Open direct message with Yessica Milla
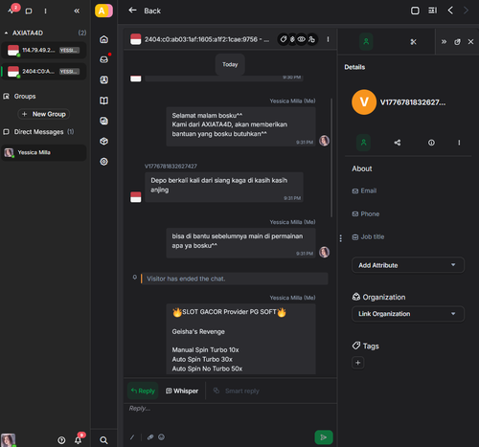This screenshot has height=447, width=479. (44, 152)
